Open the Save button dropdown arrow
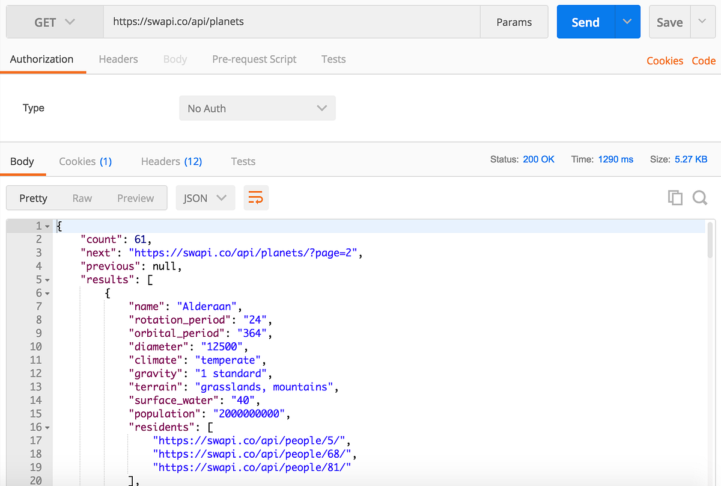The height and width of the screenshot is (486, 721). point(701,21)
